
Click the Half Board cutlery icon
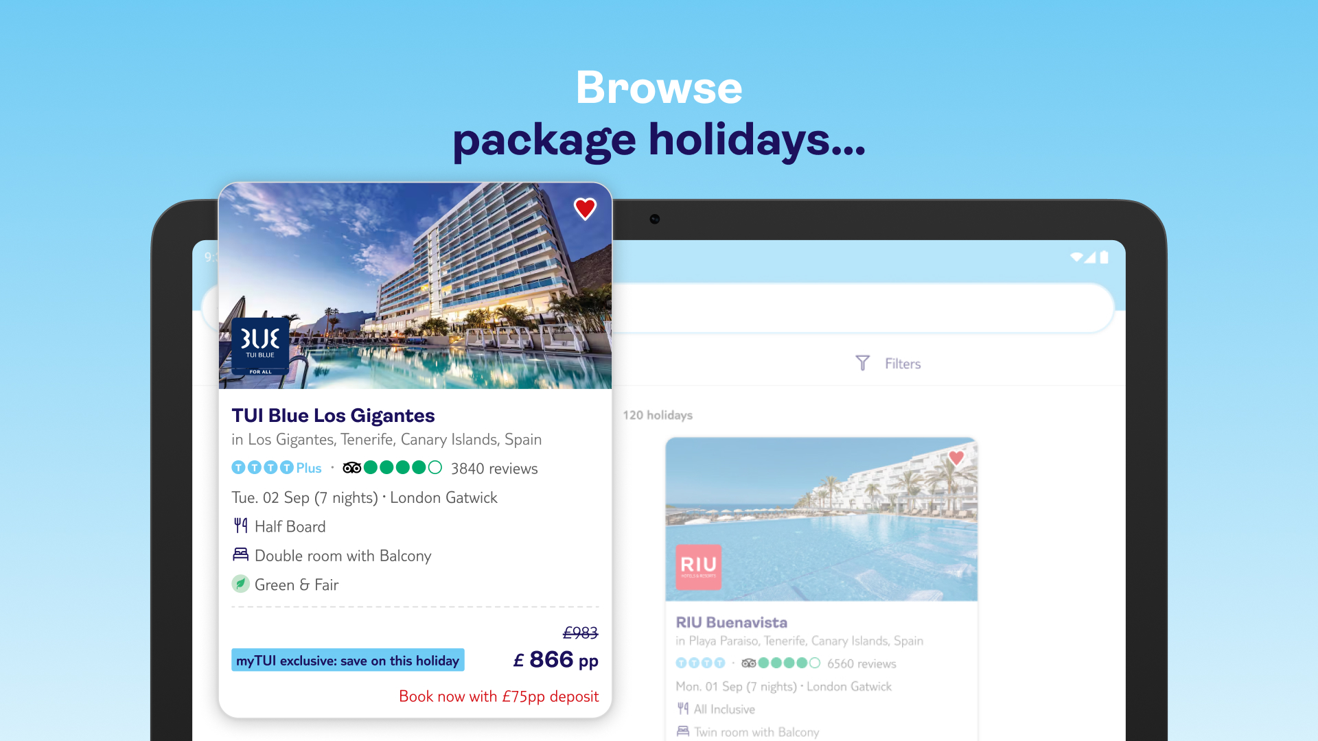click(x=240, y=526)
